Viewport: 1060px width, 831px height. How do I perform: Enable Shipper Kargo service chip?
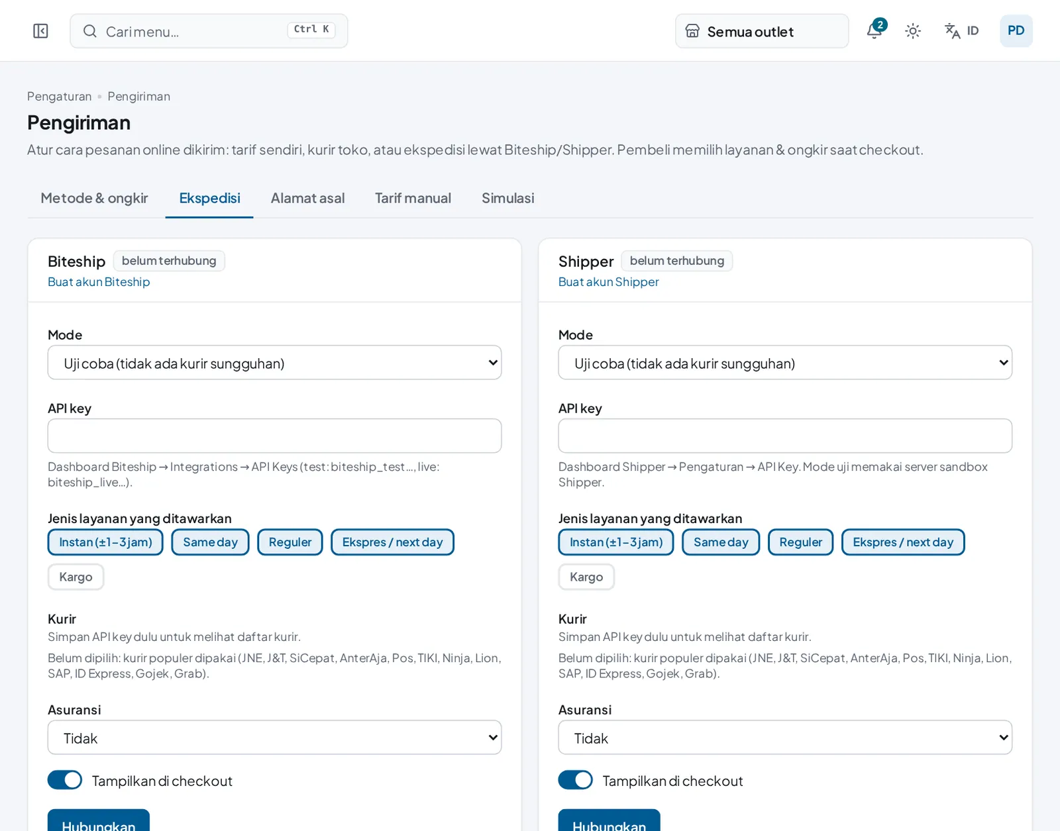(x=586, y=577)
